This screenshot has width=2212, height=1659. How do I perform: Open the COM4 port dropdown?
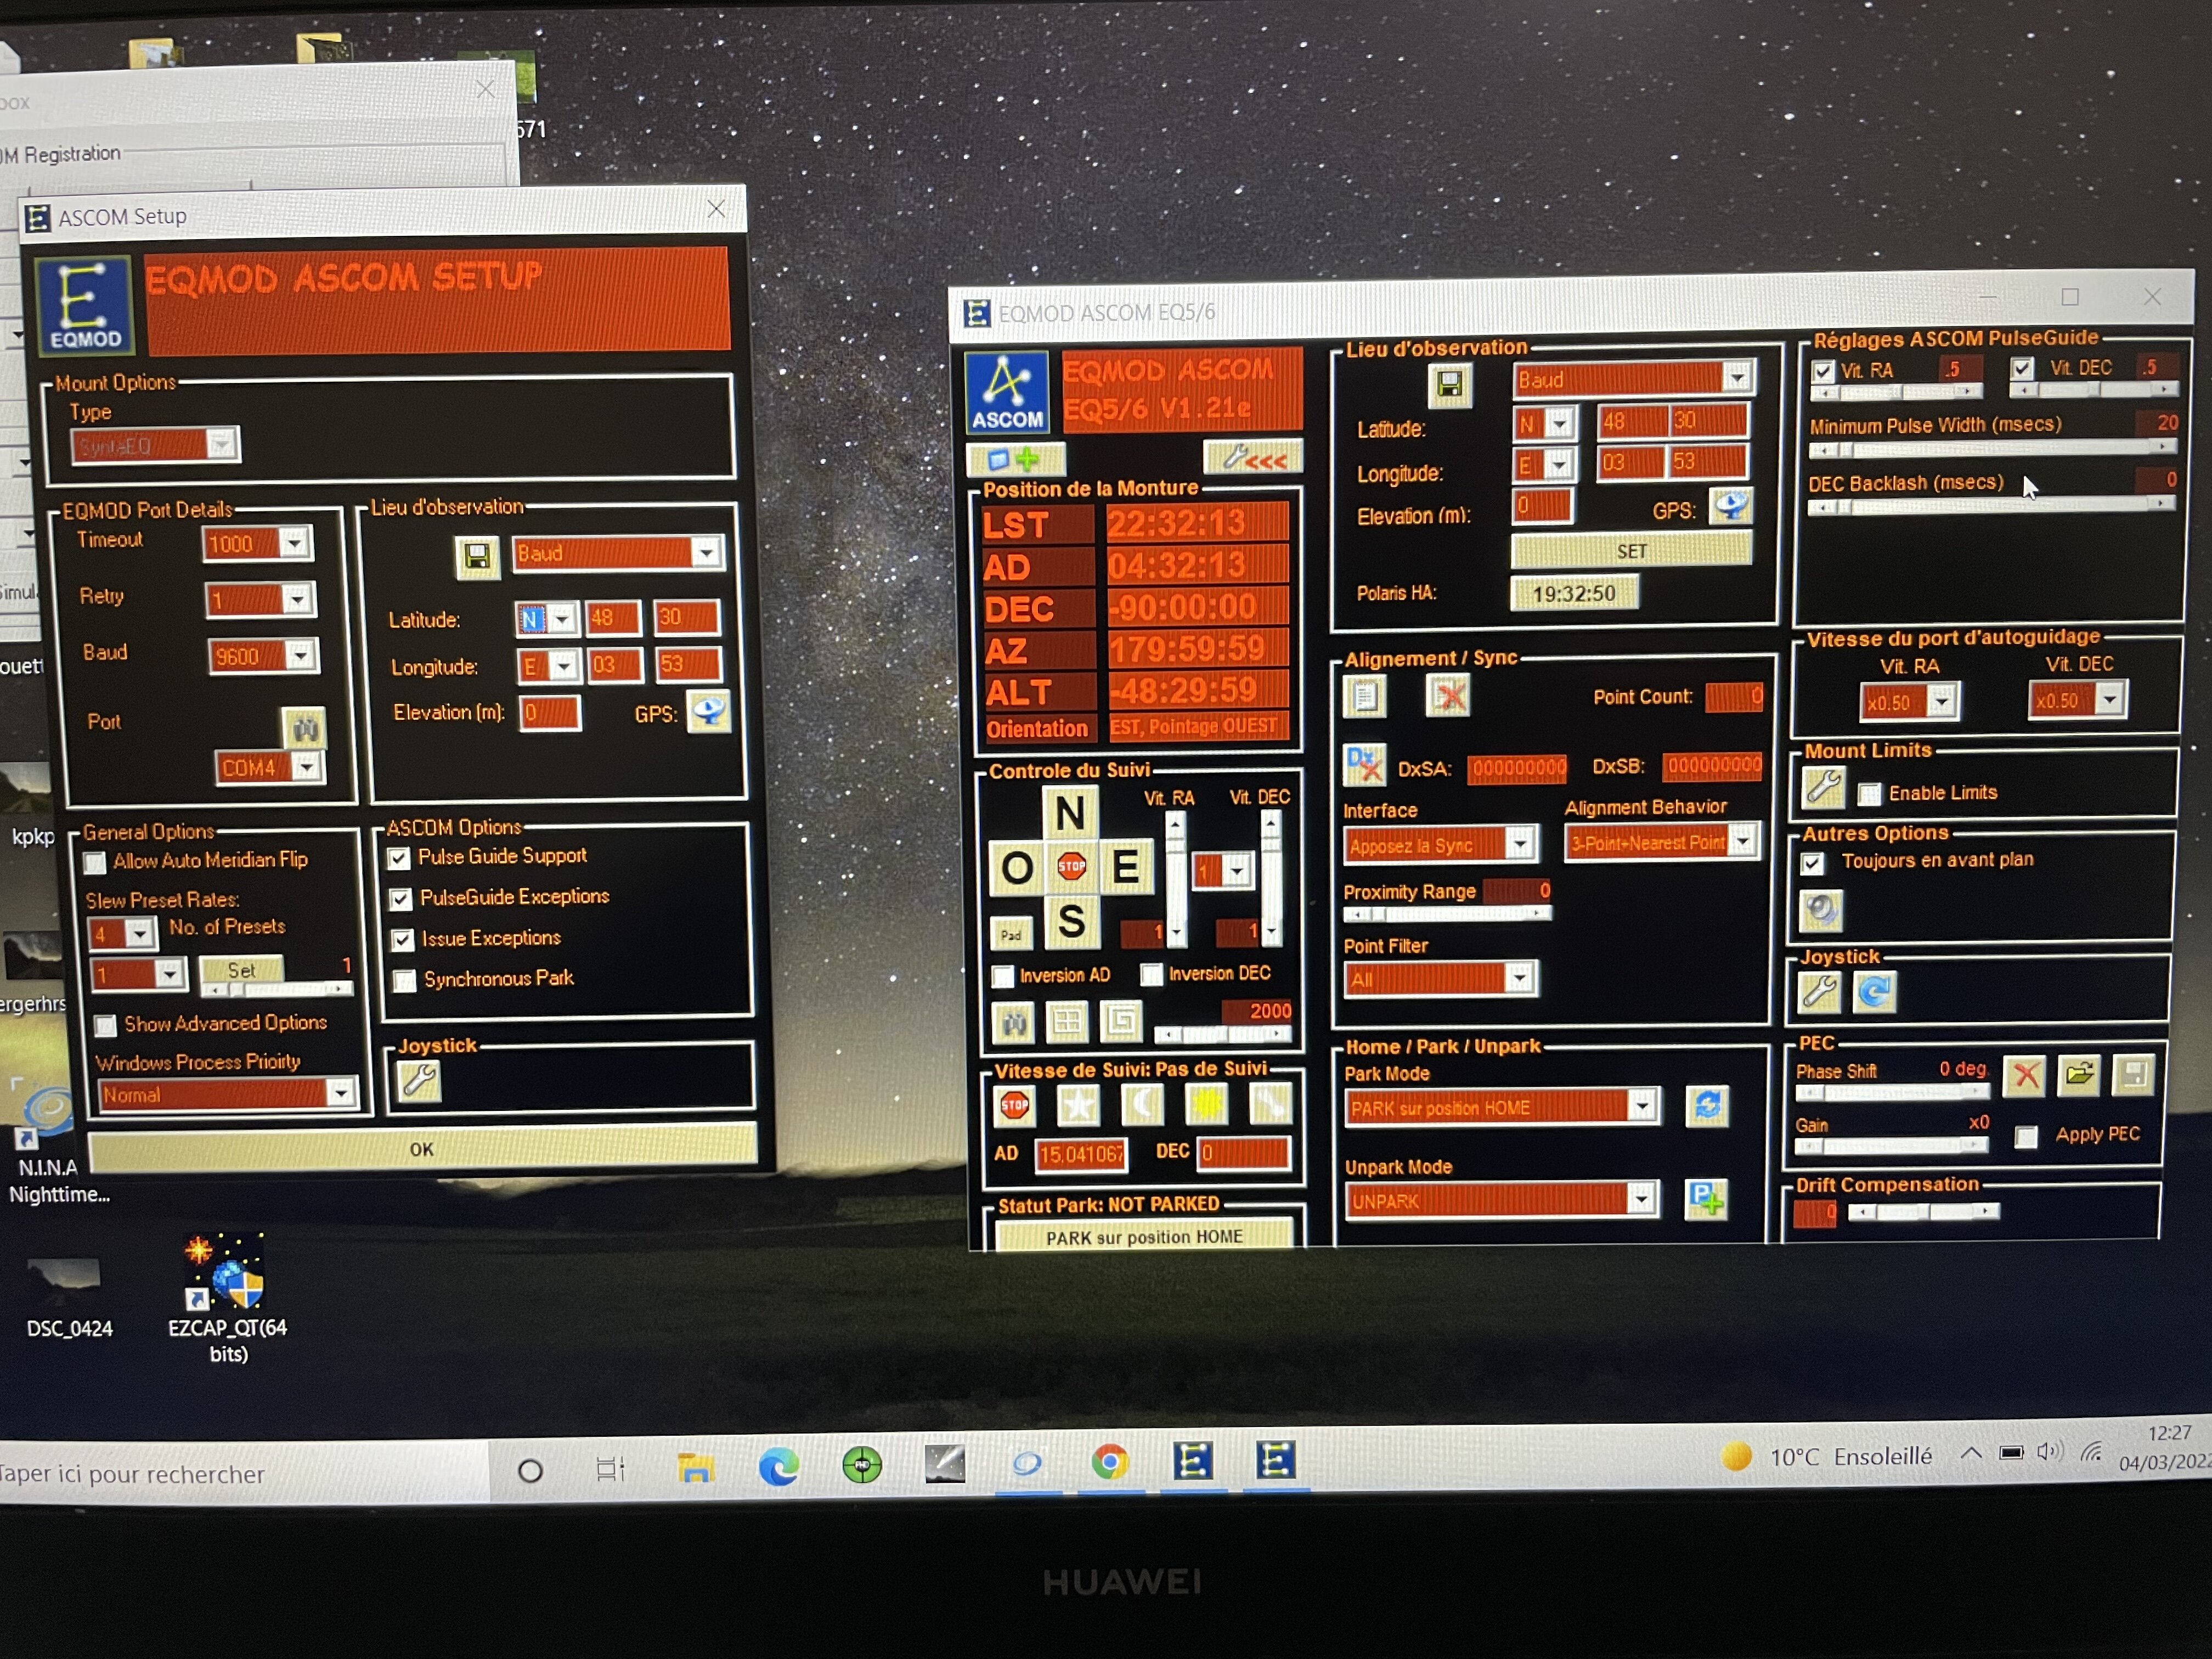coord(307,767)
